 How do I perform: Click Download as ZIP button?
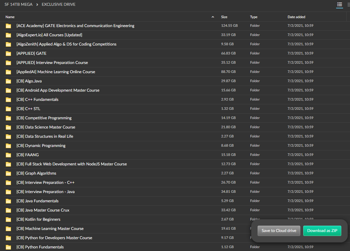pos(322,231)
